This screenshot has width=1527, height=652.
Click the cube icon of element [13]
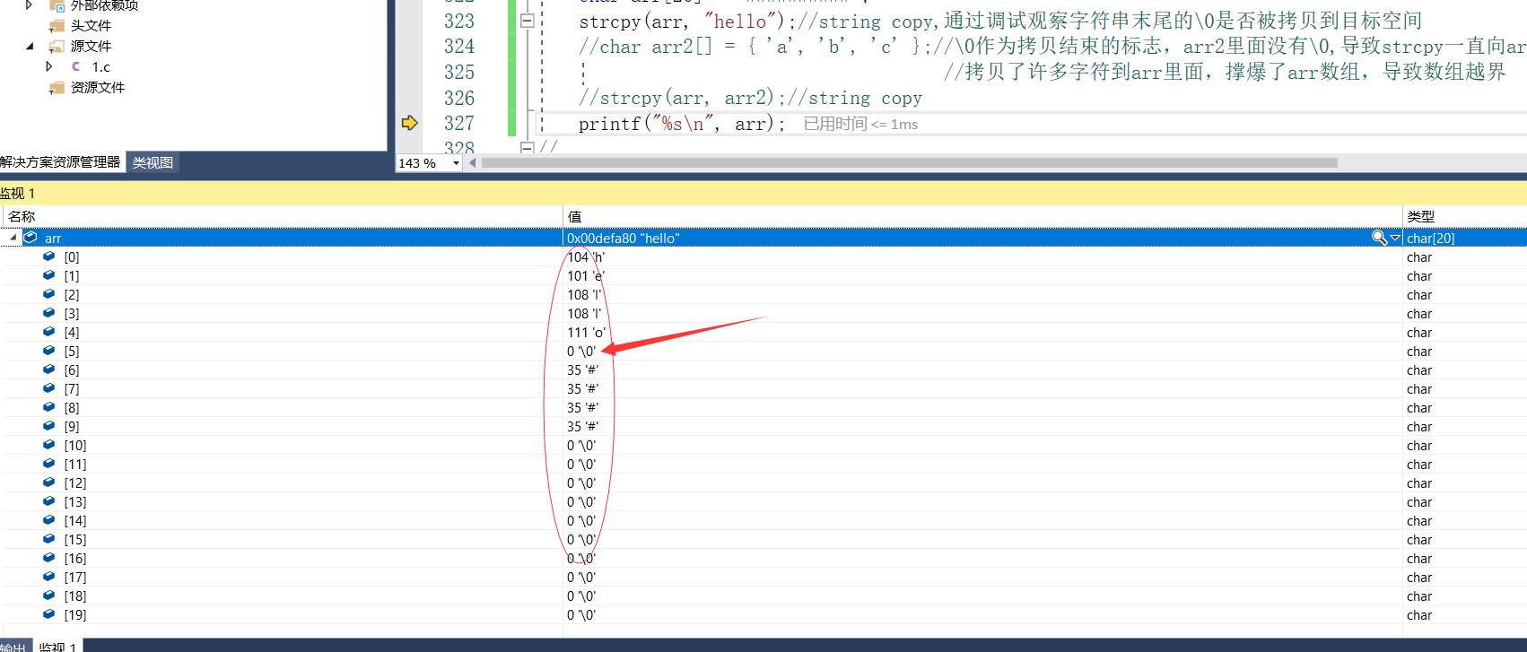[x=49, y=501]
